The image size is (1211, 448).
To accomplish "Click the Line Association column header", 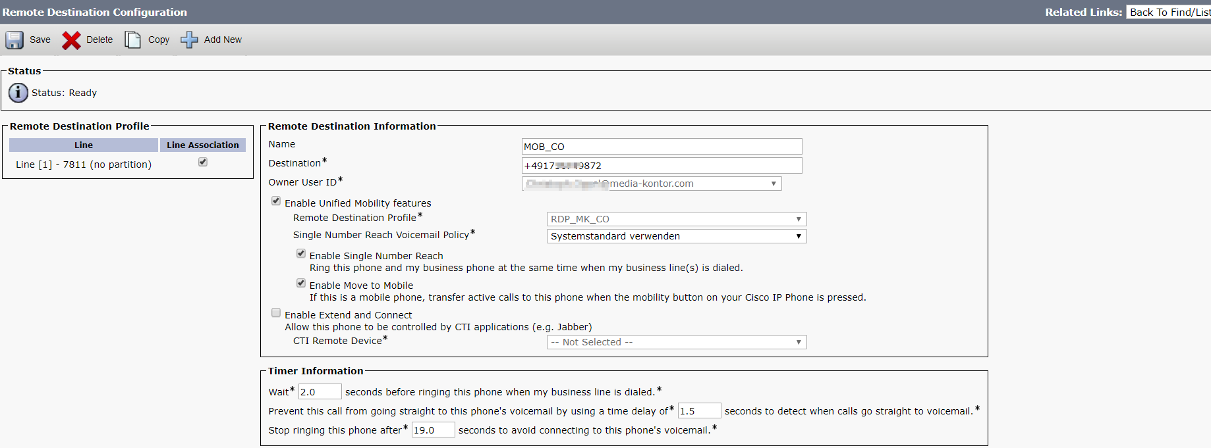I will click(202, 145).
